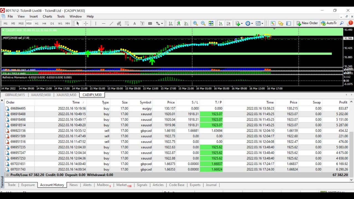Select the vertical line drawing tool
354x199 pixels.
[x=96, y=23]
